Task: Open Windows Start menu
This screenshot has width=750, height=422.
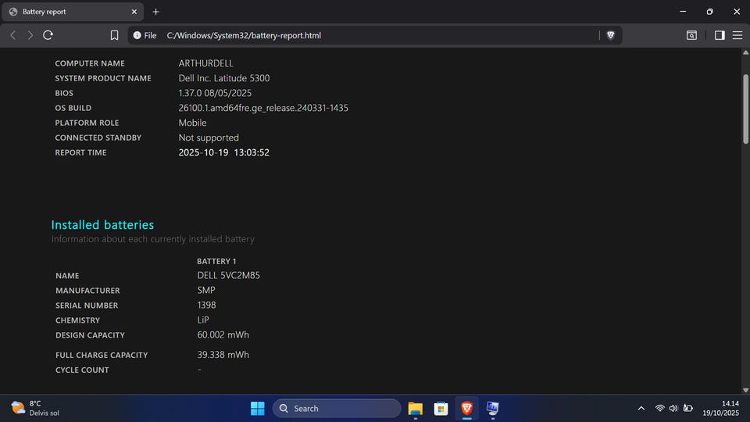Action: click(x=257, y=408)
